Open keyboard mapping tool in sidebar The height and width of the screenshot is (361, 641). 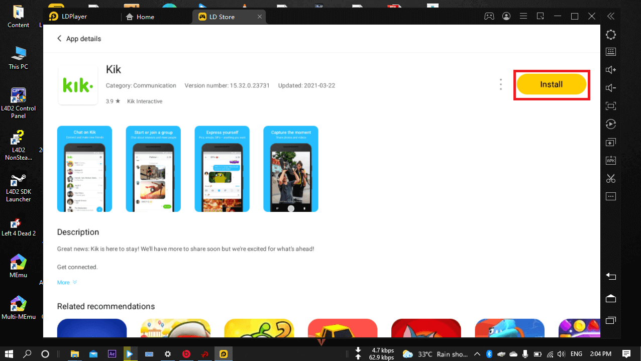coord(611,52)
